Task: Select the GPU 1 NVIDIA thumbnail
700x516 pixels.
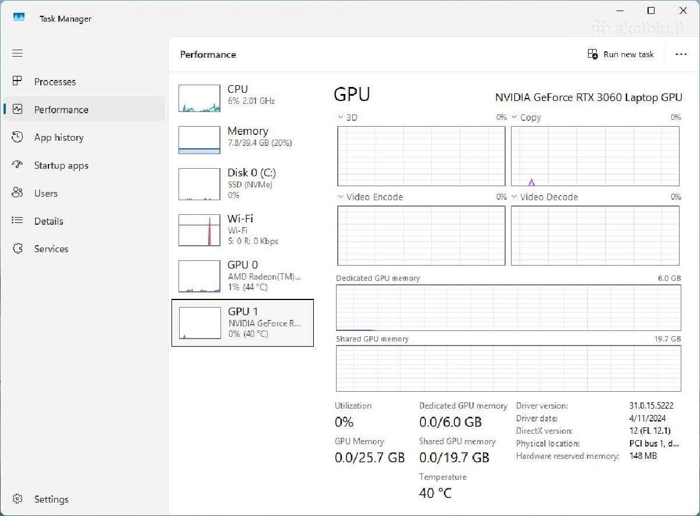Action: (x=199, y=323)
